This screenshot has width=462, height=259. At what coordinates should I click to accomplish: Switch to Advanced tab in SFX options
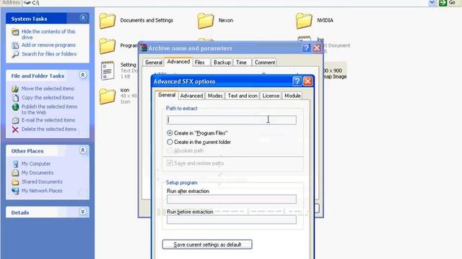point(191,96)
